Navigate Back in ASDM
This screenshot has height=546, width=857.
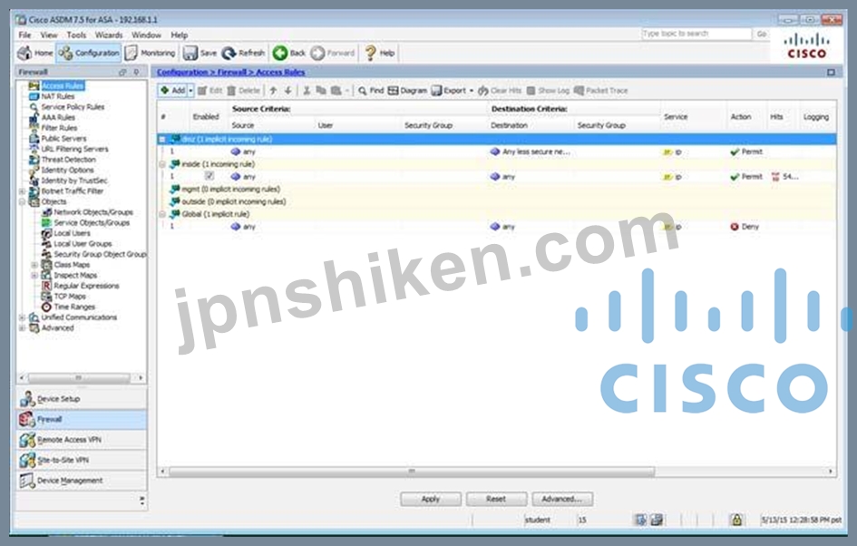point(289,53)
